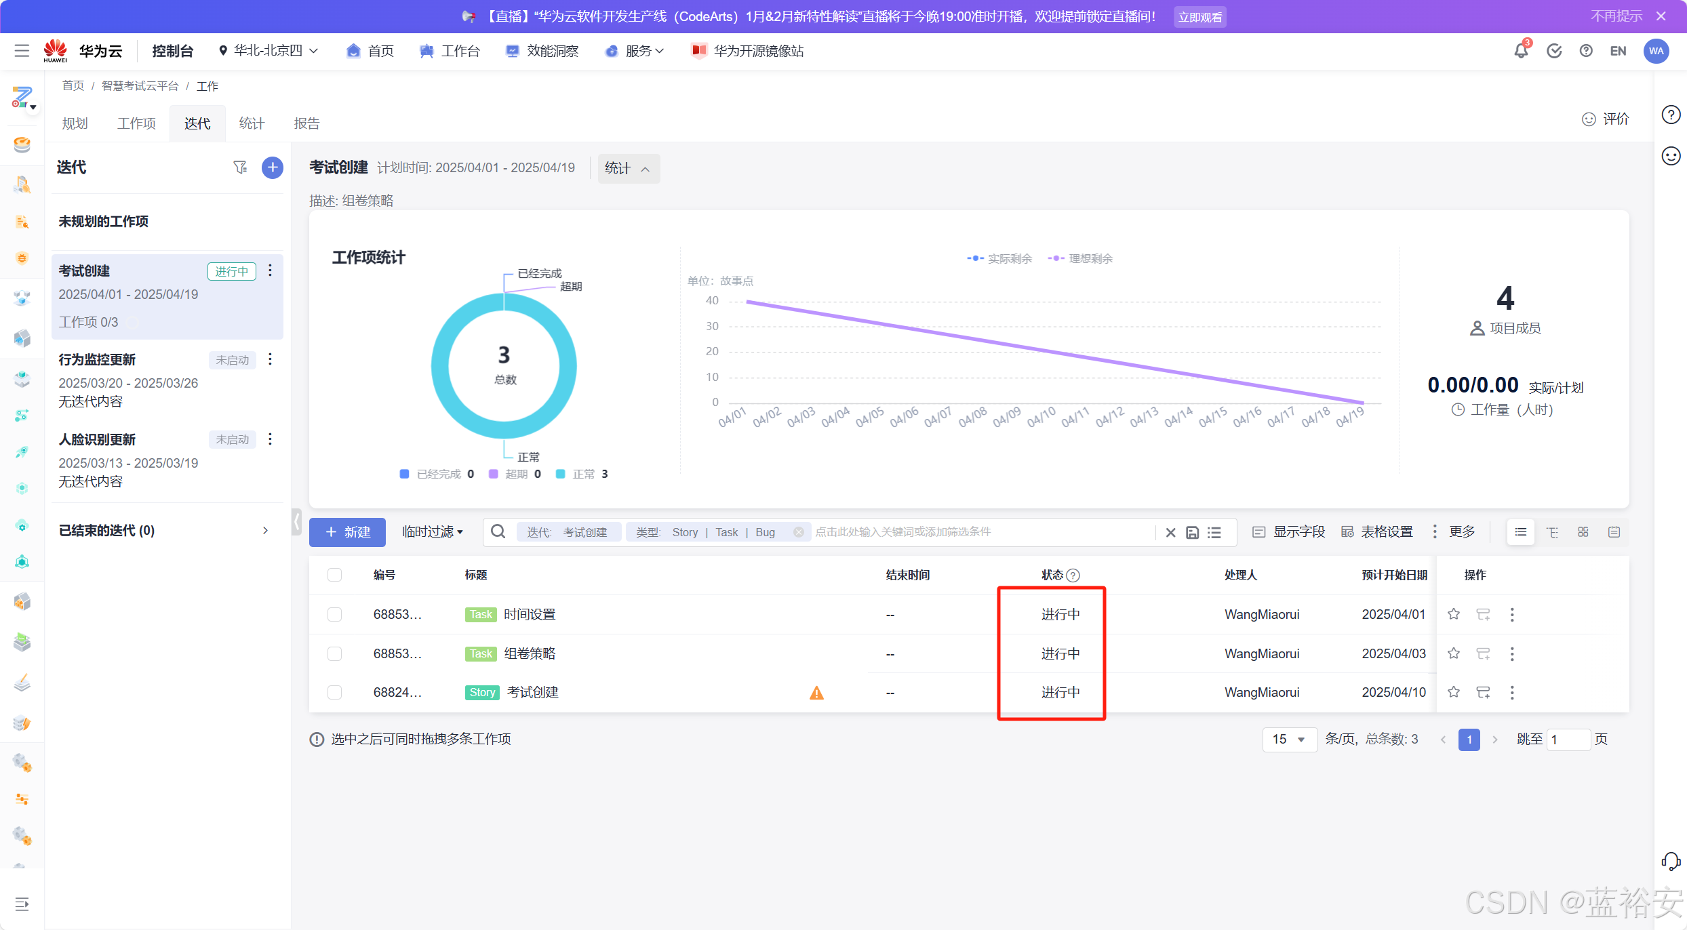1687x930 pixels.
Task: Select the 组卷策略 row checkbox
Action: (x=334, y=653)
